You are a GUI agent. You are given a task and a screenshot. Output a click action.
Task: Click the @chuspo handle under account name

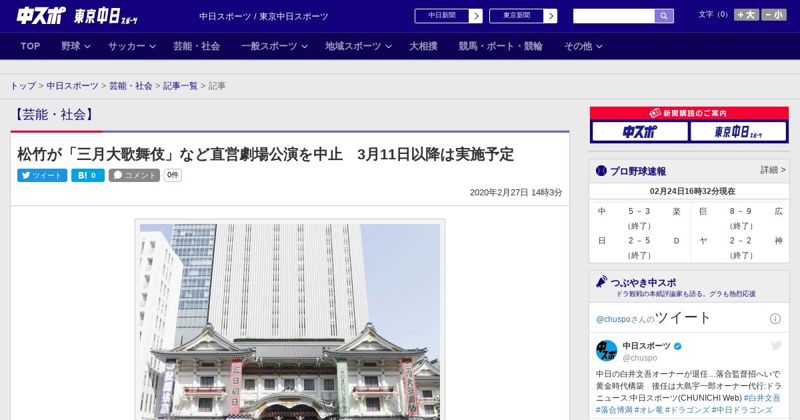tap(640, 358)
